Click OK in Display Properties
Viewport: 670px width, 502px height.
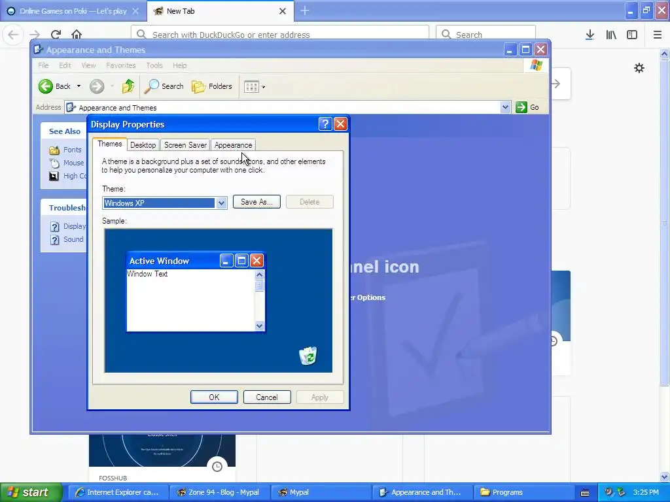point(214,397)
